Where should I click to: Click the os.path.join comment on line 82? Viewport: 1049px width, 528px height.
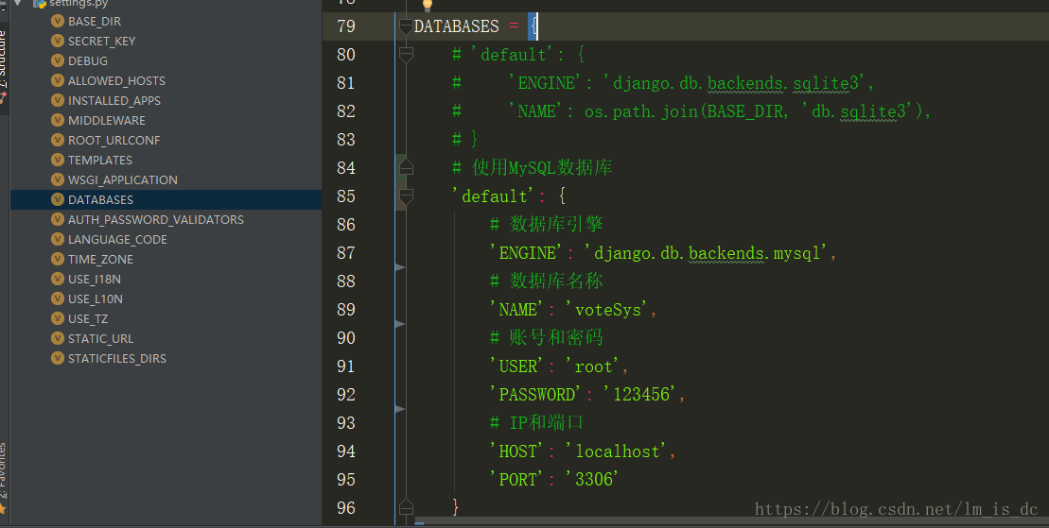(691, 111)
